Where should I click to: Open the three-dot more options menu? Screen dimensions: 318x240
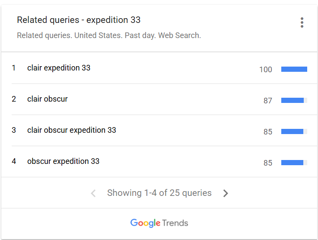tap(302, 22)
